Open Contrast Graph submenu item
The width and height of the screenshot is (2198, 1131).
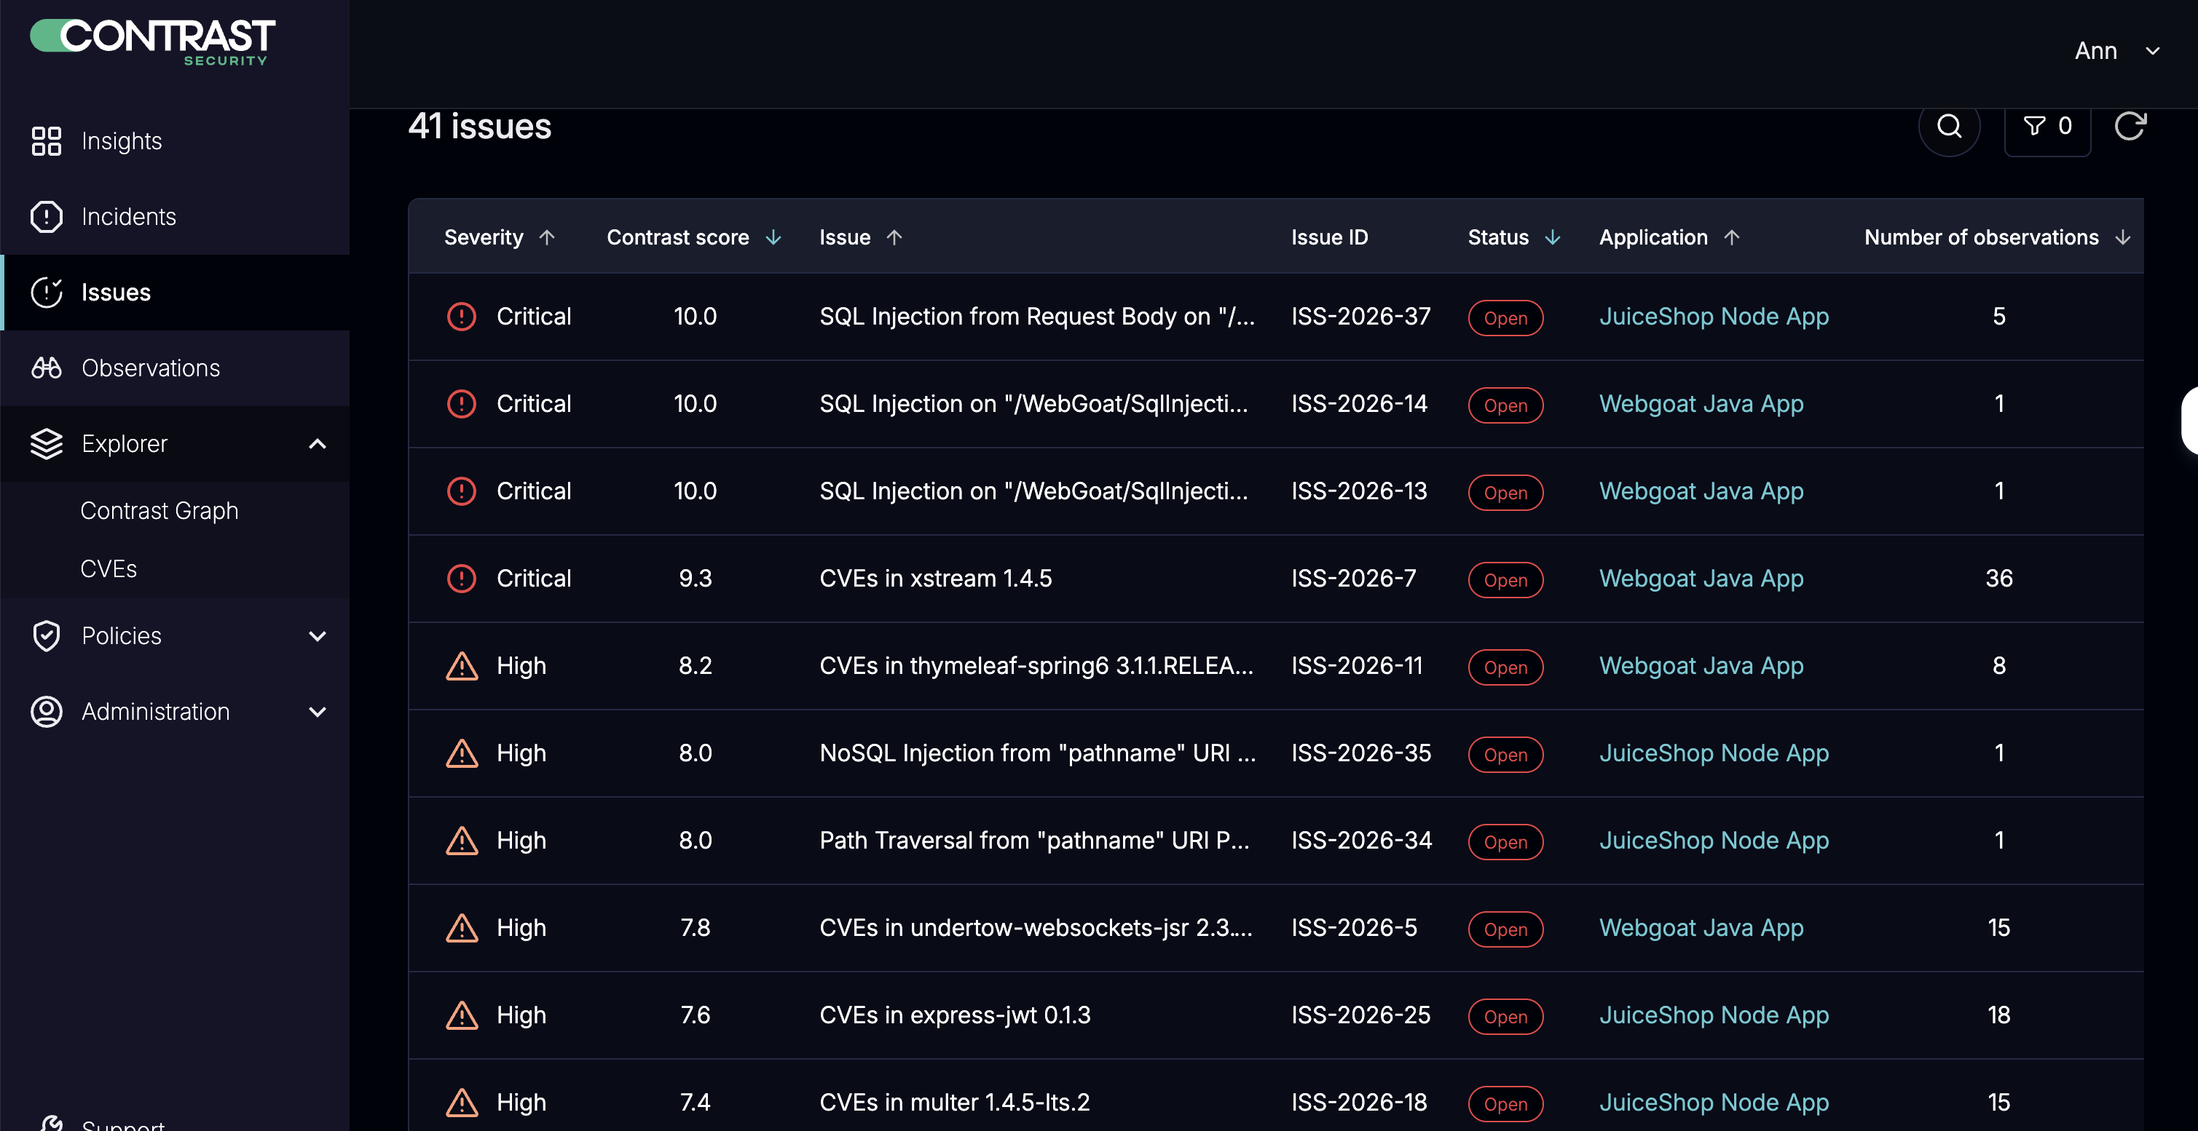click(x=159, y=511)
